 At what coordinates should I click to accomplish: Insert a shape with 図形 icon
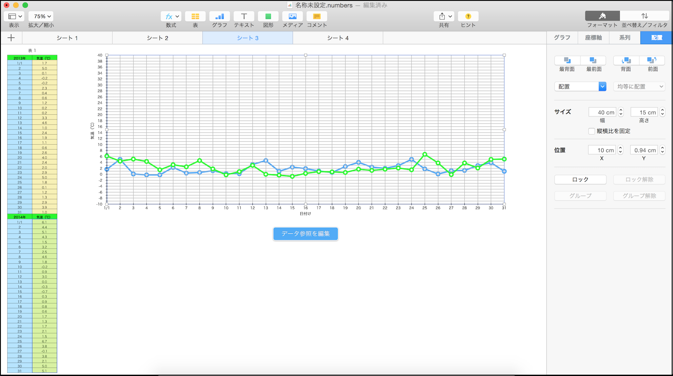pos(268,16)
